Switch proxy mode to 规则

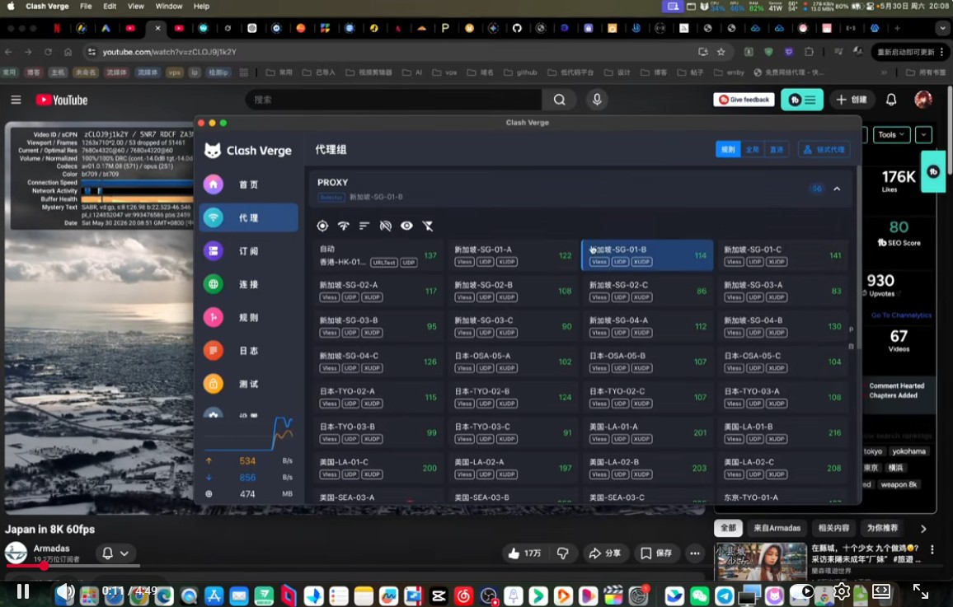tap(728, 149)
